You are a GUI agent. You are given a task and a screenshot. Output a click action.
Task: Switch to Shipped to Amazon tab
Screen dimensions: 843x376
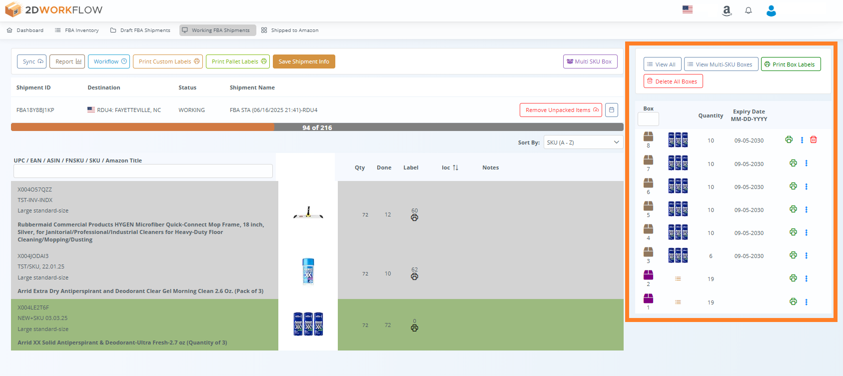click(x=290, y=30)
